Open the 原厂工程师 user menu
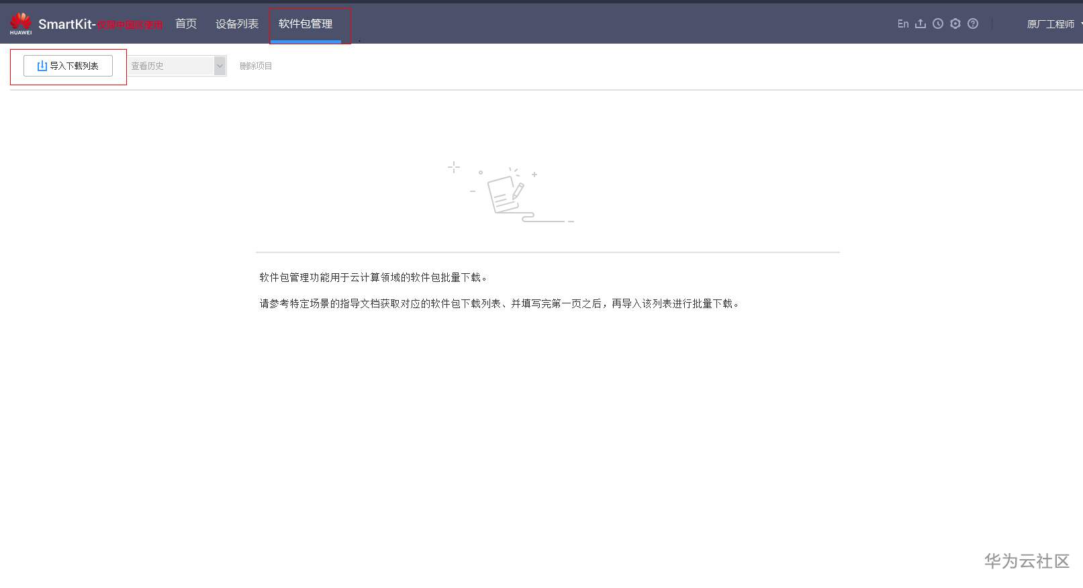The image size is (1083, 588). pos(1054,24)
